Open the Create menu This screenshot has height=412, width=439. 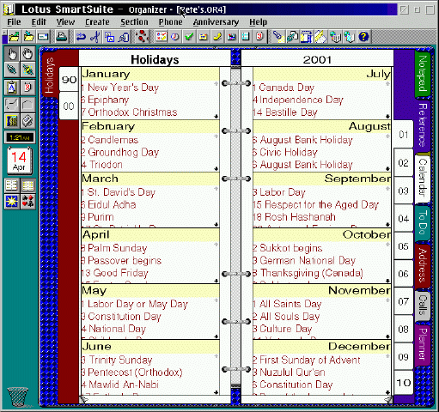tap(97, 22)
